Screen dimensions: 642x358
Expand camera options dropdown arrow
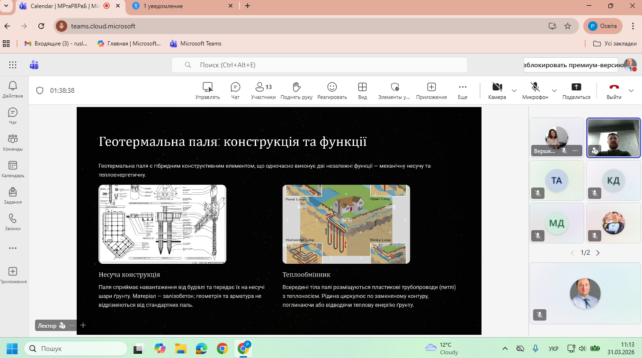click(x=514, y=90)
